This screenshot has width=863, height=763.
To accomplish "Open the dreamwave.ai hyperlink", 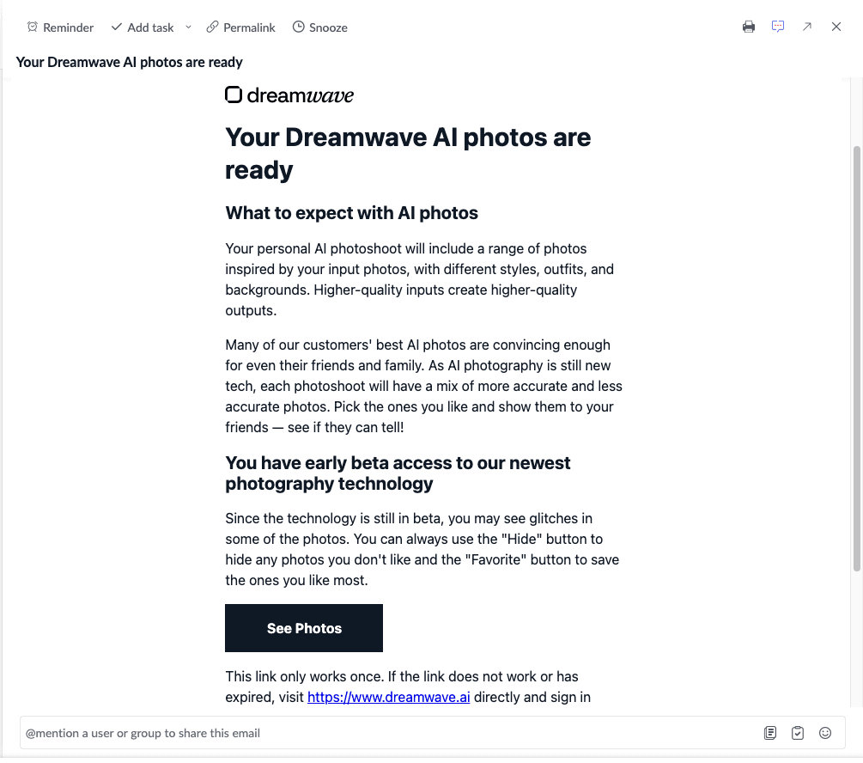I will [x=388, y=697].
